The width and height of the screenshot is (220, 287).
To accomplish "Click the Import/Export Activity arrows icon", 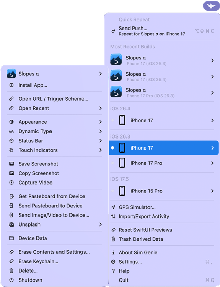I will (113, 216).
